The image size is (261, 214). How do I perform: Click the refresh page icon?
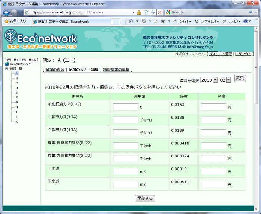153,12
